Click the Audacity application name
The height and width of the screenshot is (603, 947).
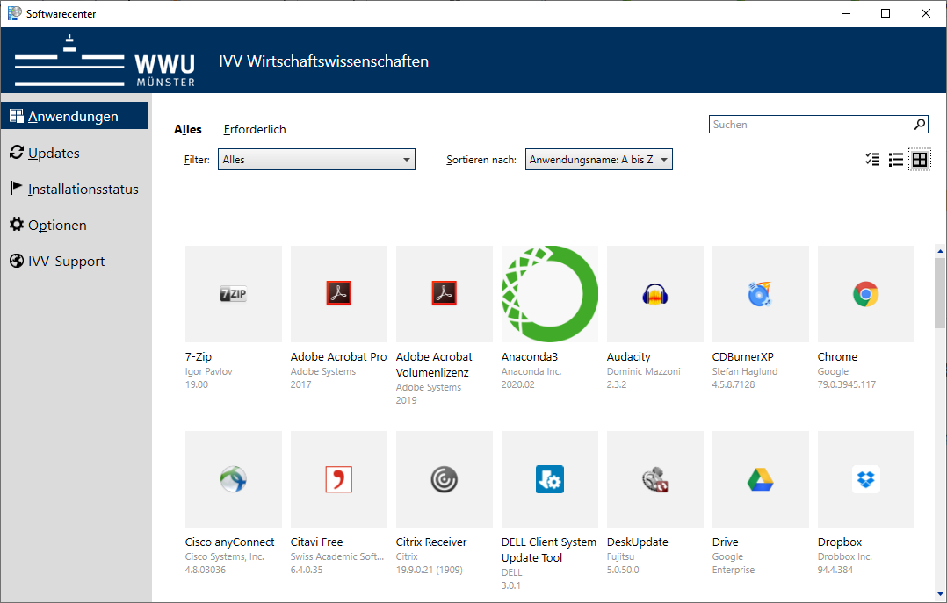629,356
